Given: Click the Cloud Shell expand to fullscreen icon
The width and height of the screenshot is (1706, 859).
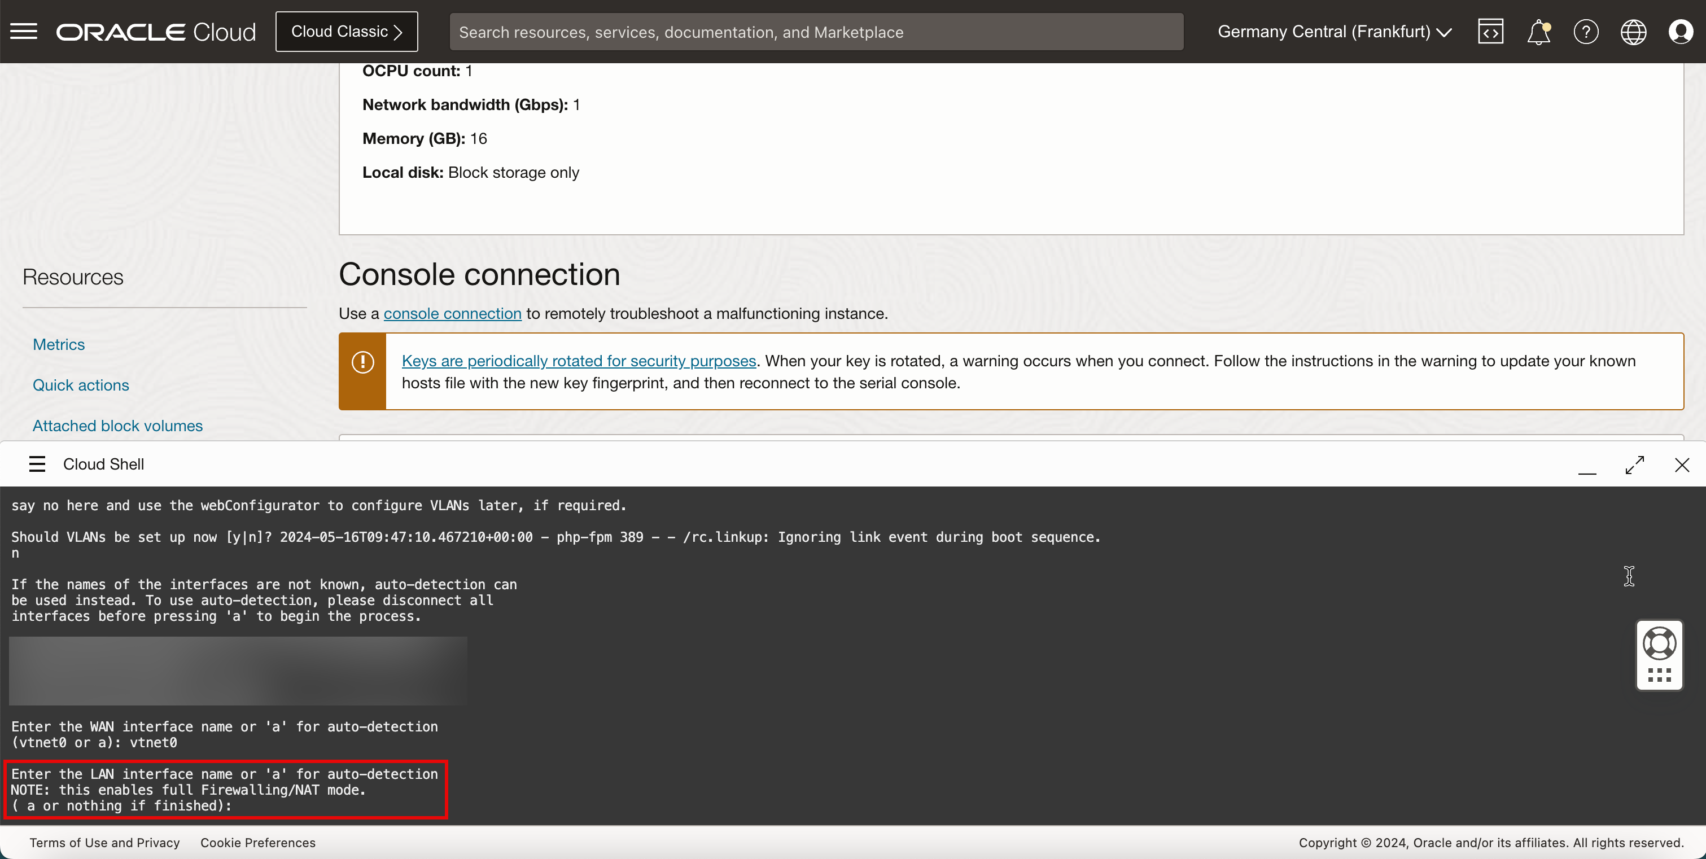Looking at the screenshot, I should tap(1634, 463).
